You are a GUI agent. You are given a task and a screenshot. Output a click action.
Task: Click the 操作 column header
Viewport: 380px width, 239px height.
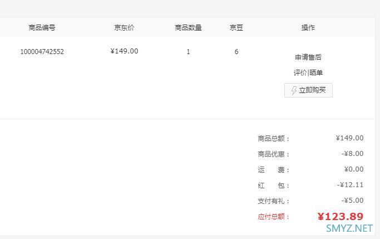pyautogui.click(x=308, y=28)
